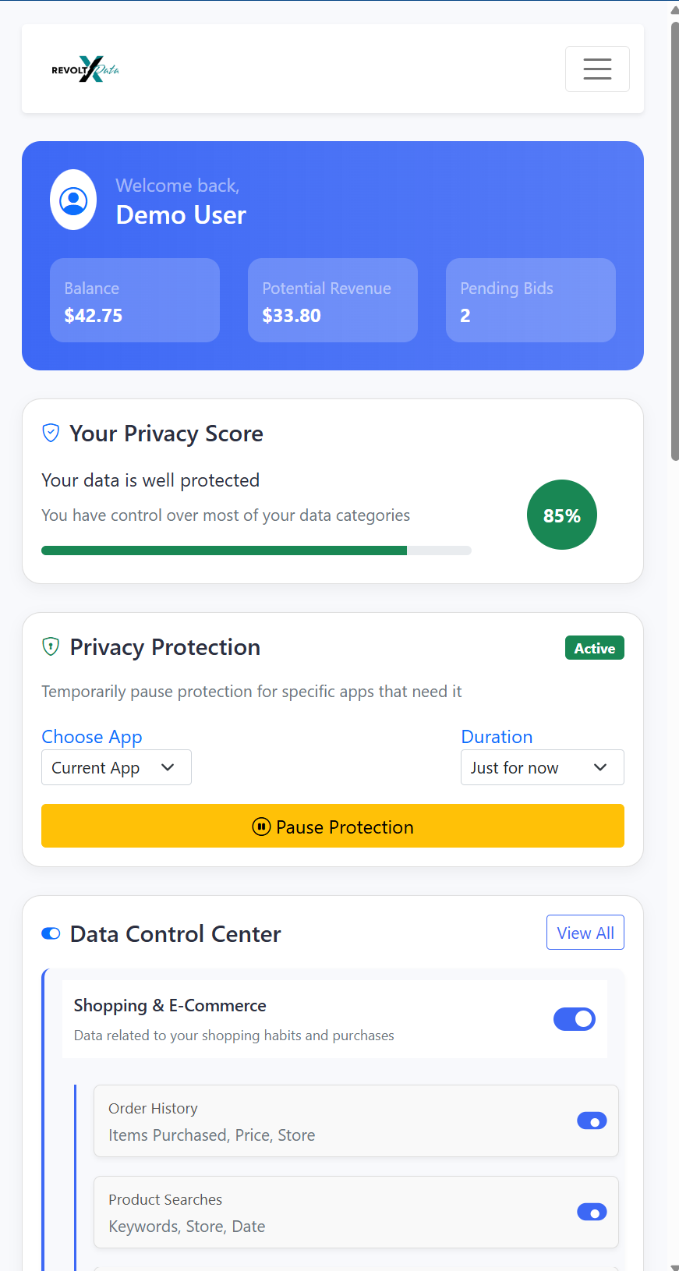Disable the Order History switch

point(592,1121)
